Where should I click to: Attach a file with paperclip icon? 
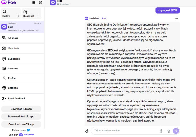161,131
